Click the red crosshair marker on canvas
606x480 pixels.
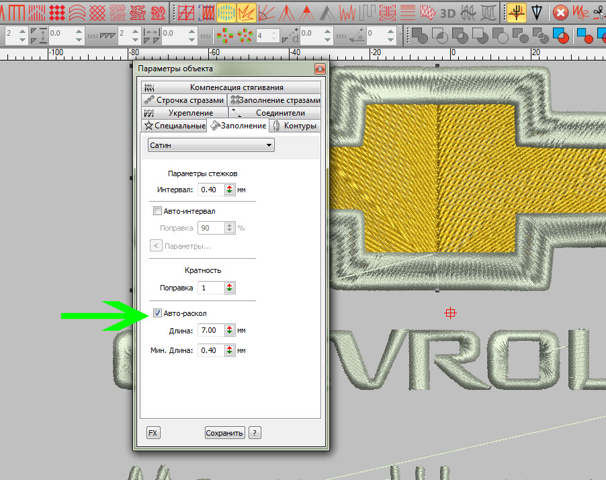click(451, 313)
